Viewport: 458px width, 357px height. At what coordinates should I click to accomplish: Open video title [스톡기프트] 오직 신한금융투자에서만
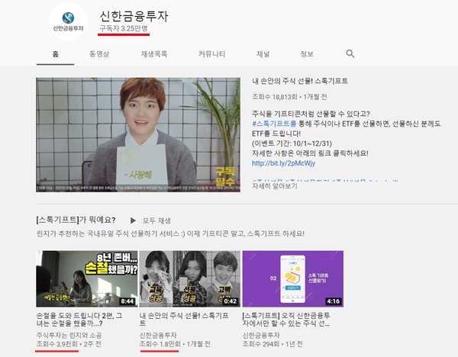(286, 320)
